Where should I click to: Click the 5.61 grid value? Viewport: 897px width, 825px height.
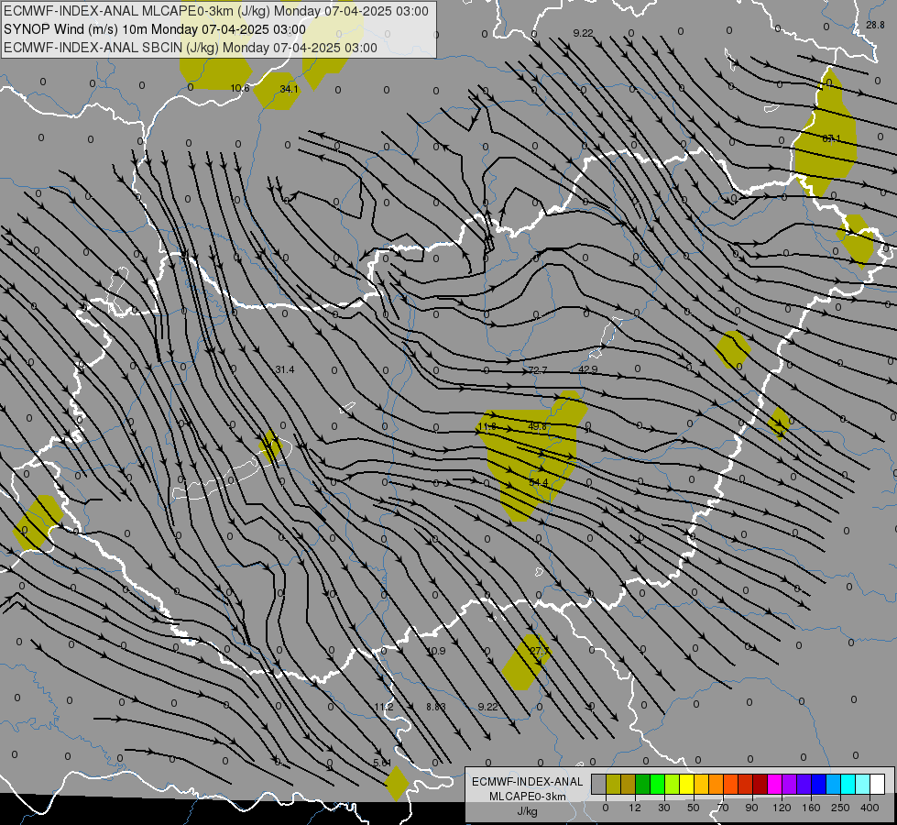tap(382, 763)
